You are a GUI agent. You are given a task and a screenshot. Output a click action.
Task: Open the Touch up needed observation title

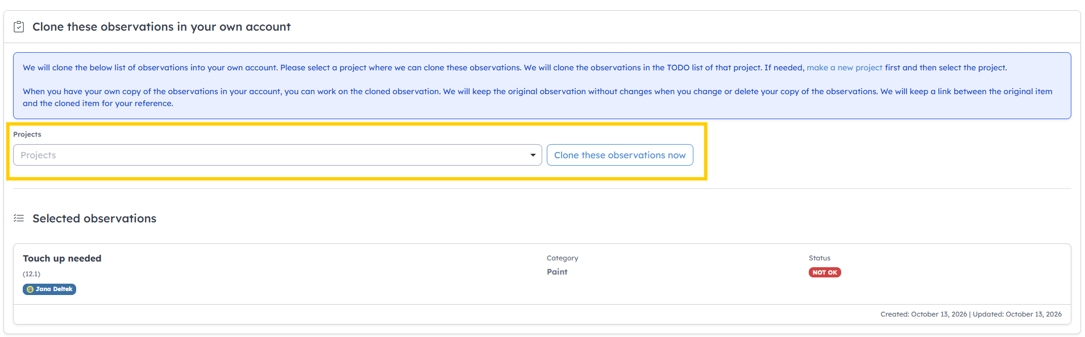[x=62, y=258]
